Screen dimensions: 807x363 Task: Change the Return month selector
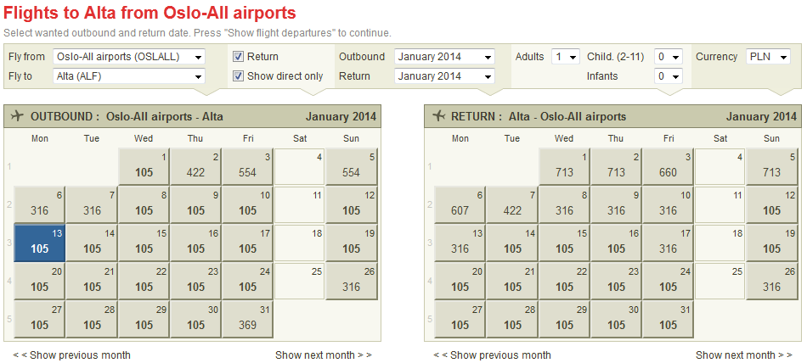(x=444, y=76)
